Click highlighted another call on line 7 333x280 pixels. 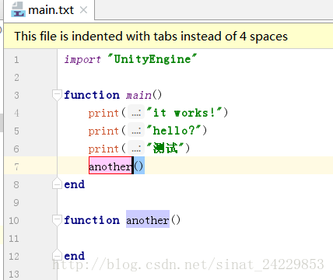click(x=110, y=166)
